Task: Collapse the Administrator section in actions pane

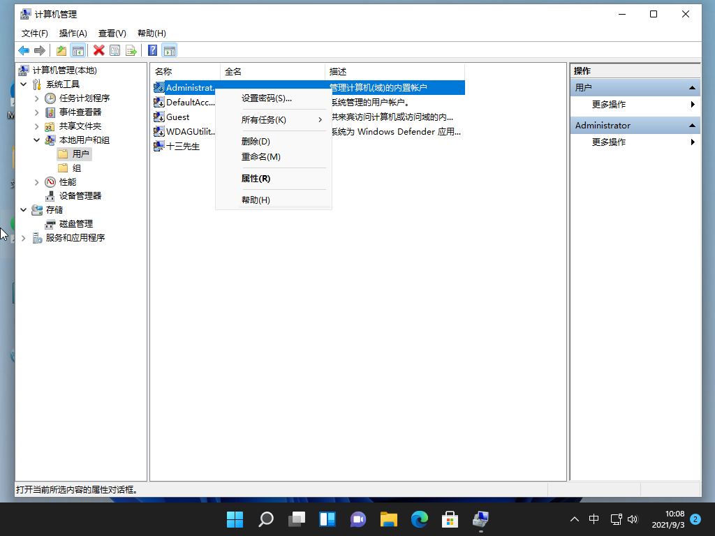Action: tap(692, 126)
